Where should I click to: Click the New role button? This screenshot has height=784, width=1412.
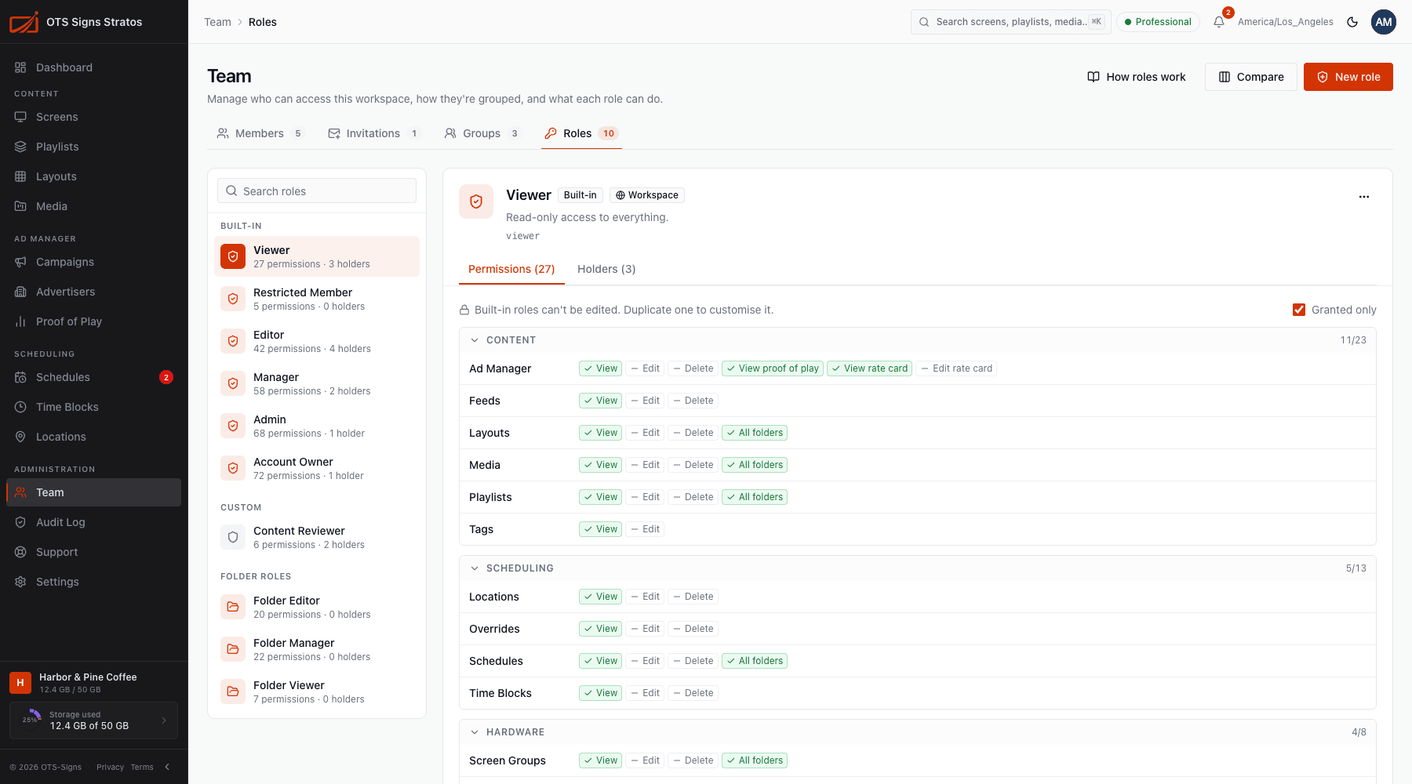pos(1348,77)
